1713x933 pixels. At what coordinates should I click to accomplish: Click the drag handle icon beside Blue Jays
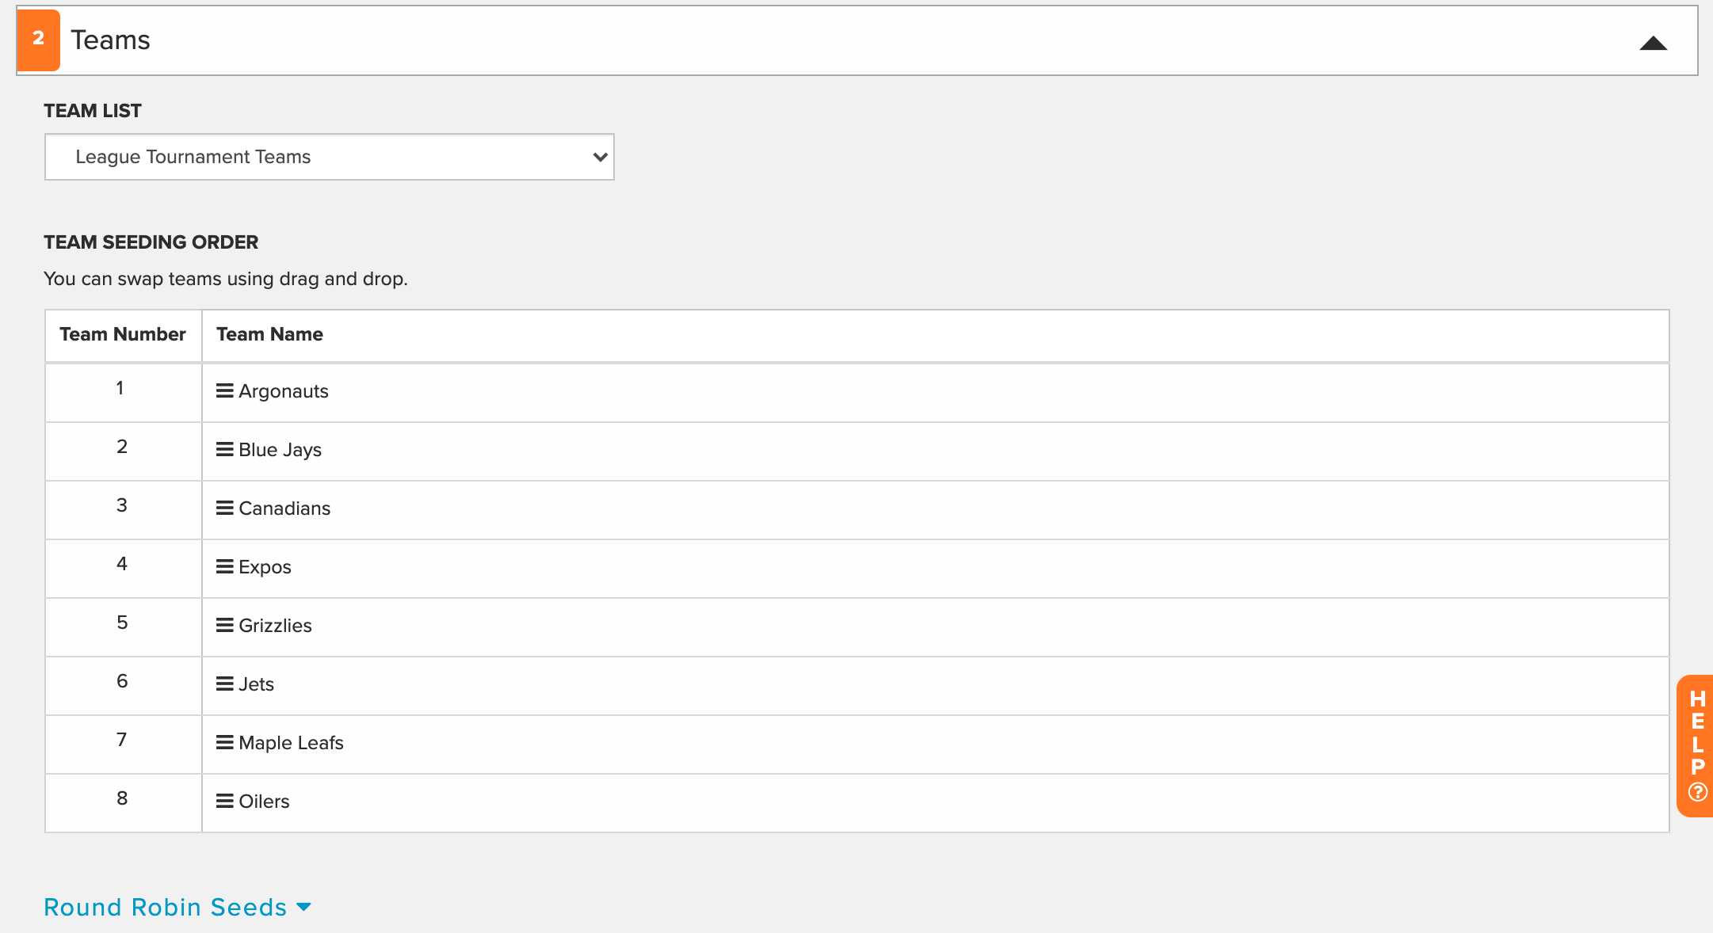point(225,449)
